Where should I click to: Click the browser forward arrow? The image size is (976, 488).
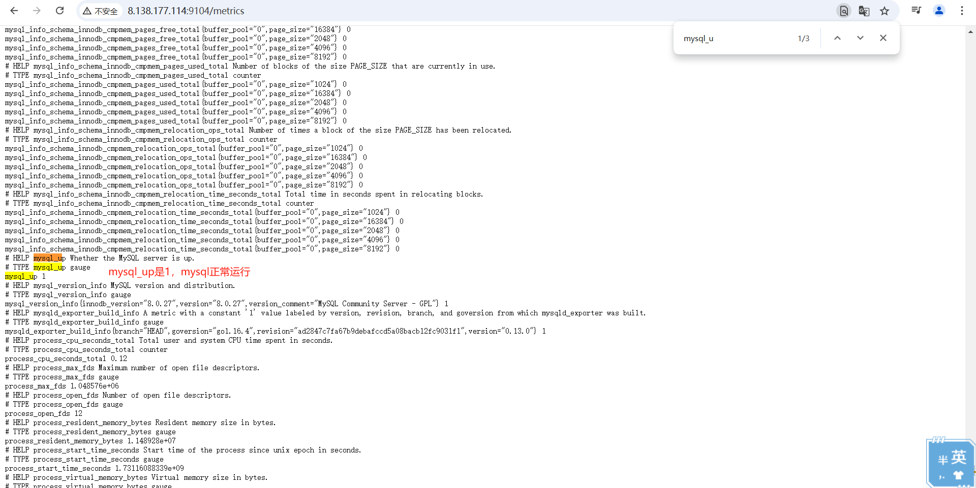(37, 11)
